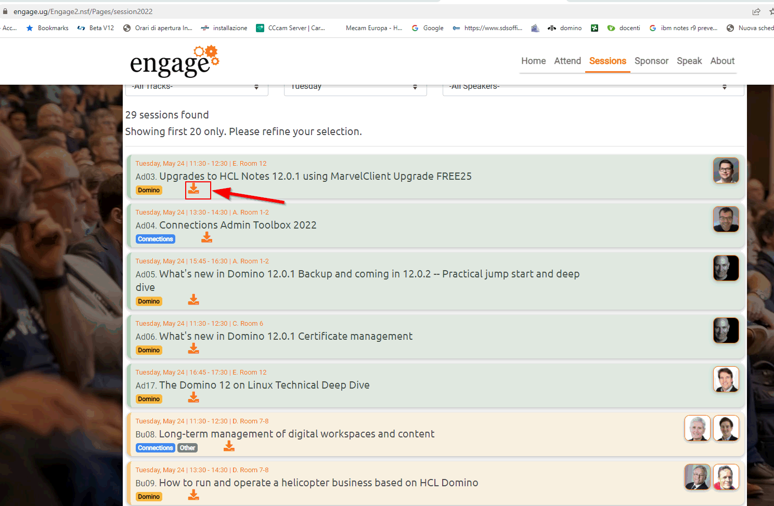The width and height of the screenshot is (774, 506).
Task: Open the sdsoffi https bookmark
Action: pyautogui.click(x=487, y=28)
